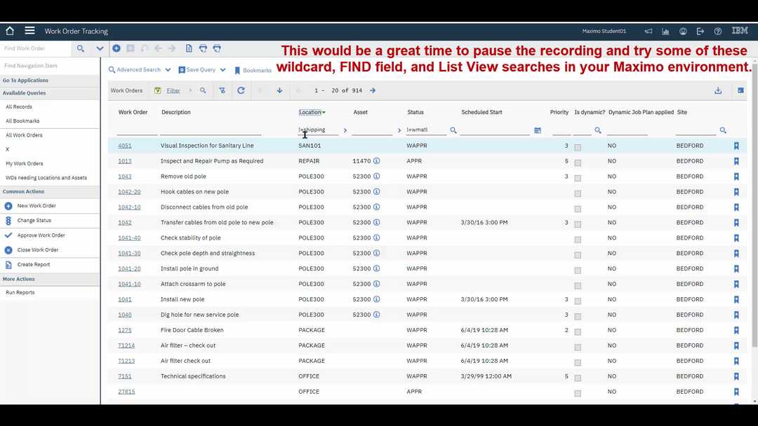Download the work order list
758x426 pixels.
(717, 90)
